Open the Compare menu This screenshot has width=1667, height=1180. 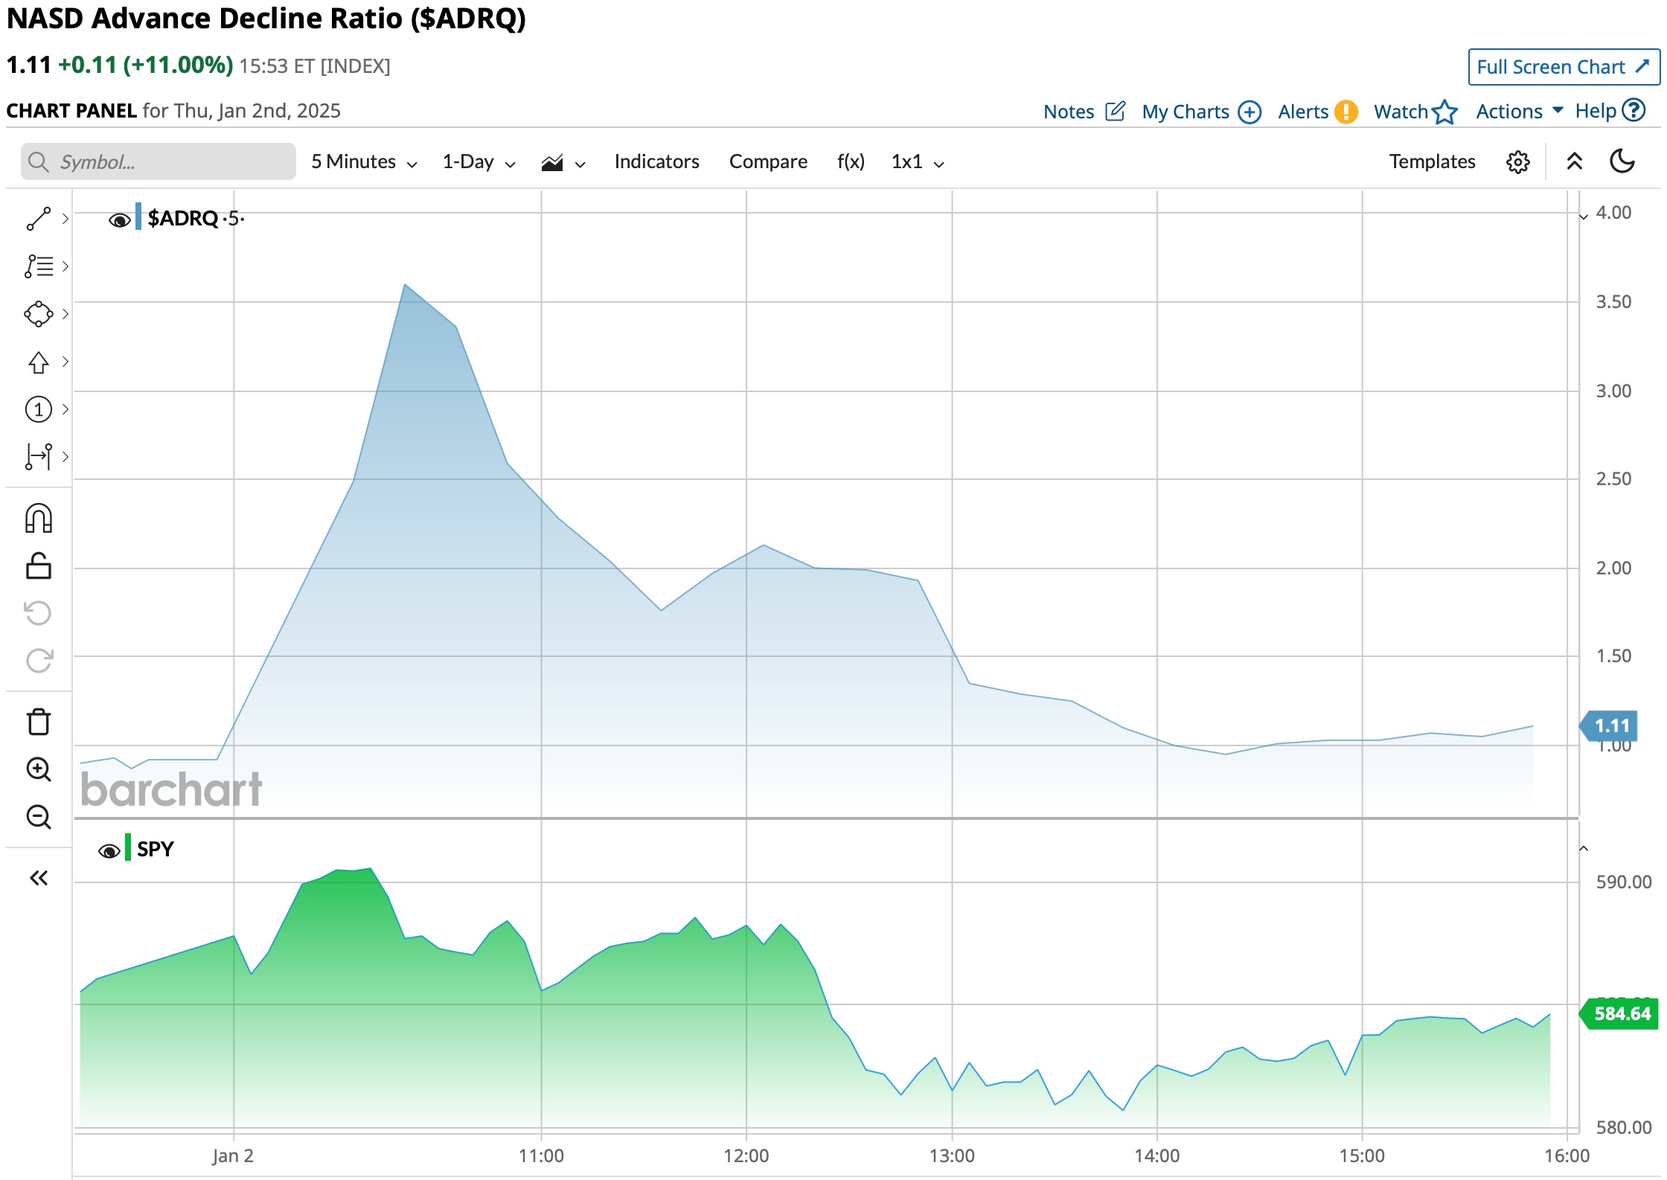click(x=767, y=162)
